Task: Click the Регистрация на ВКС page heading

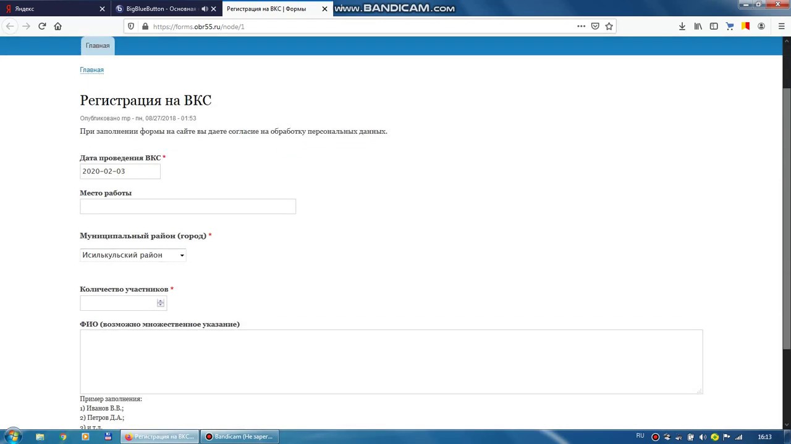Action: 146,101
